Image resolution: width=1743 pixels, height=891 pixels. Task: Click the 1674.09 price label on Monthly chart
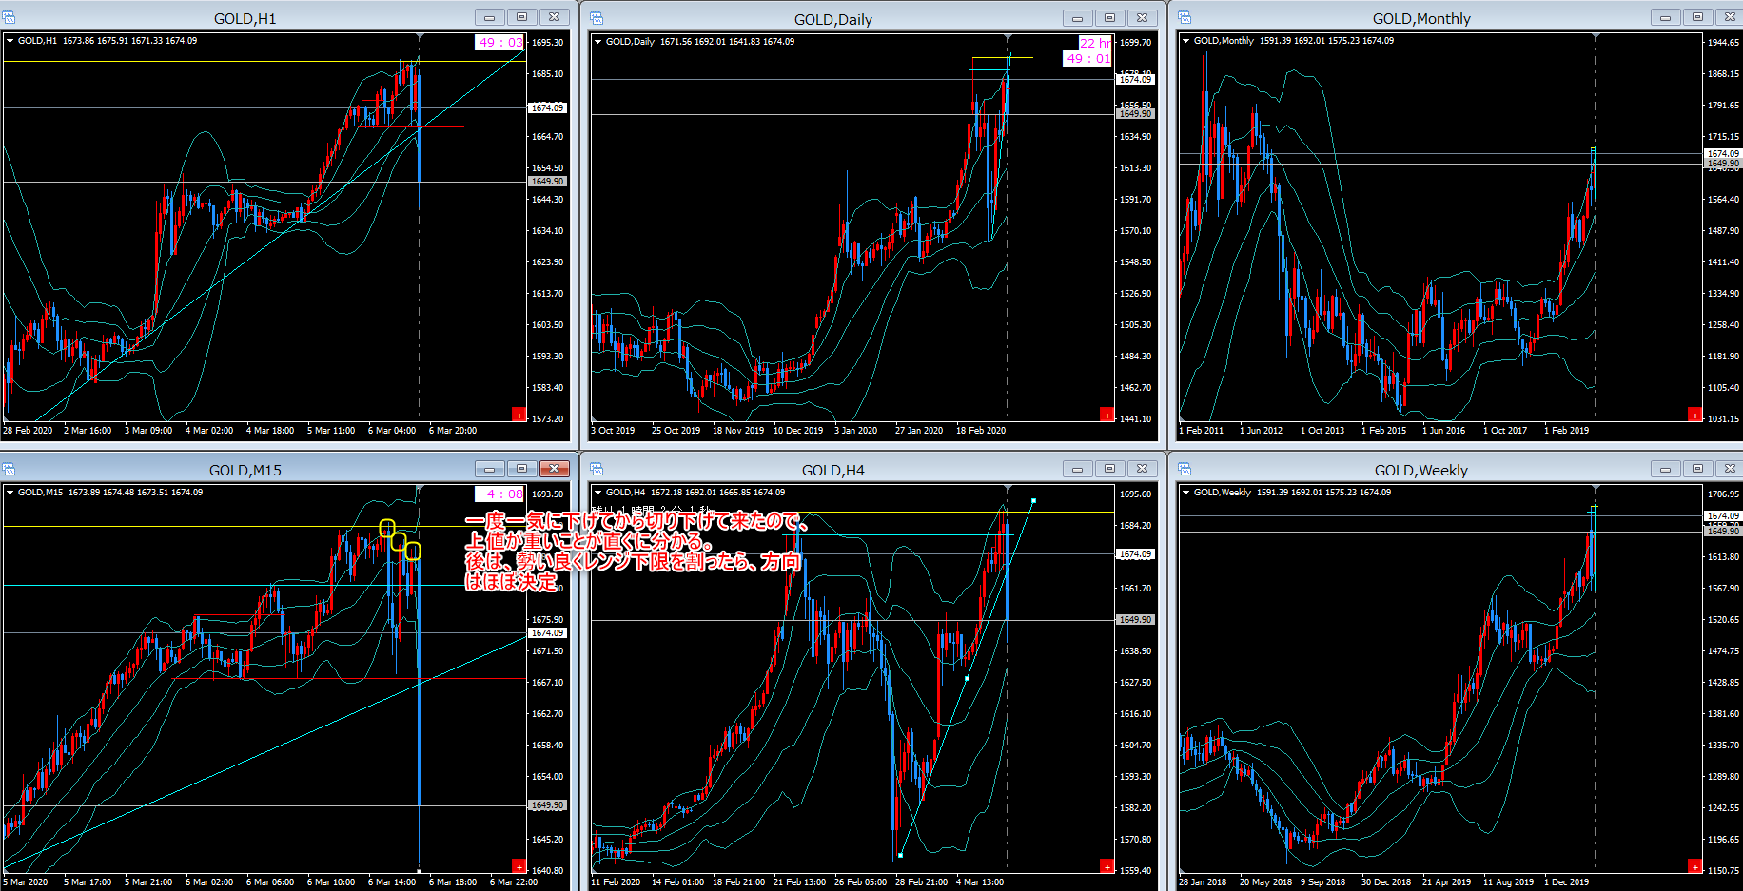pos(1722,153)
